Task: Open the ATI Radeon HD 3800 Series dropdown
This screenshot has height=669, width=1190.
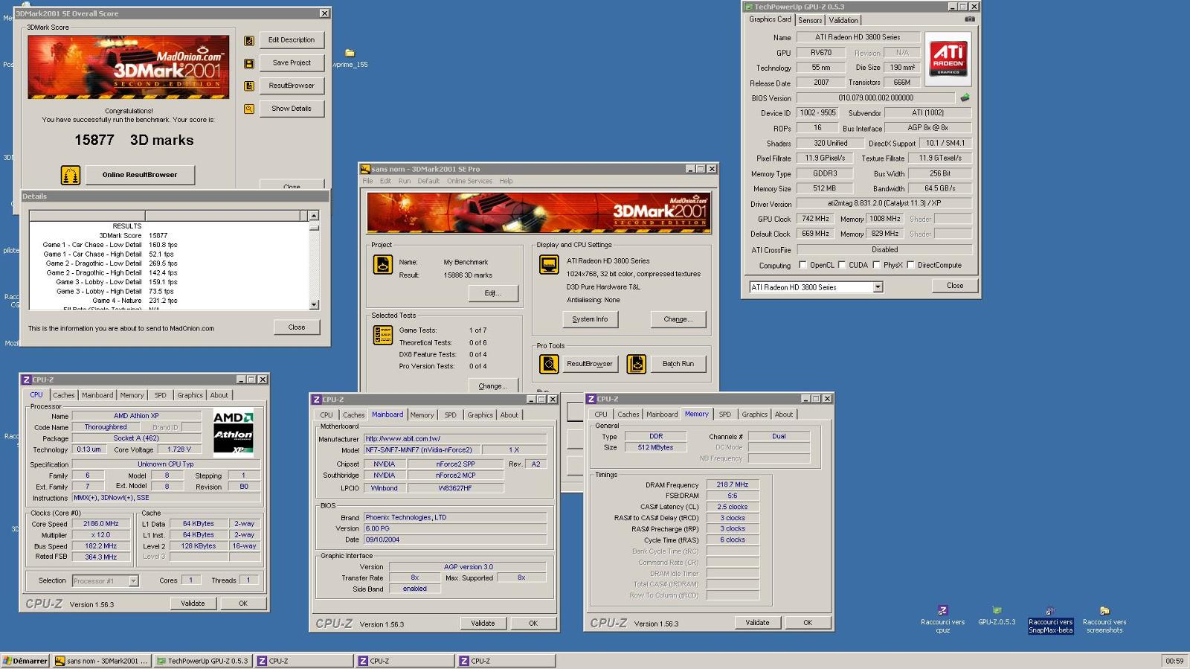Action: (878, 287)
